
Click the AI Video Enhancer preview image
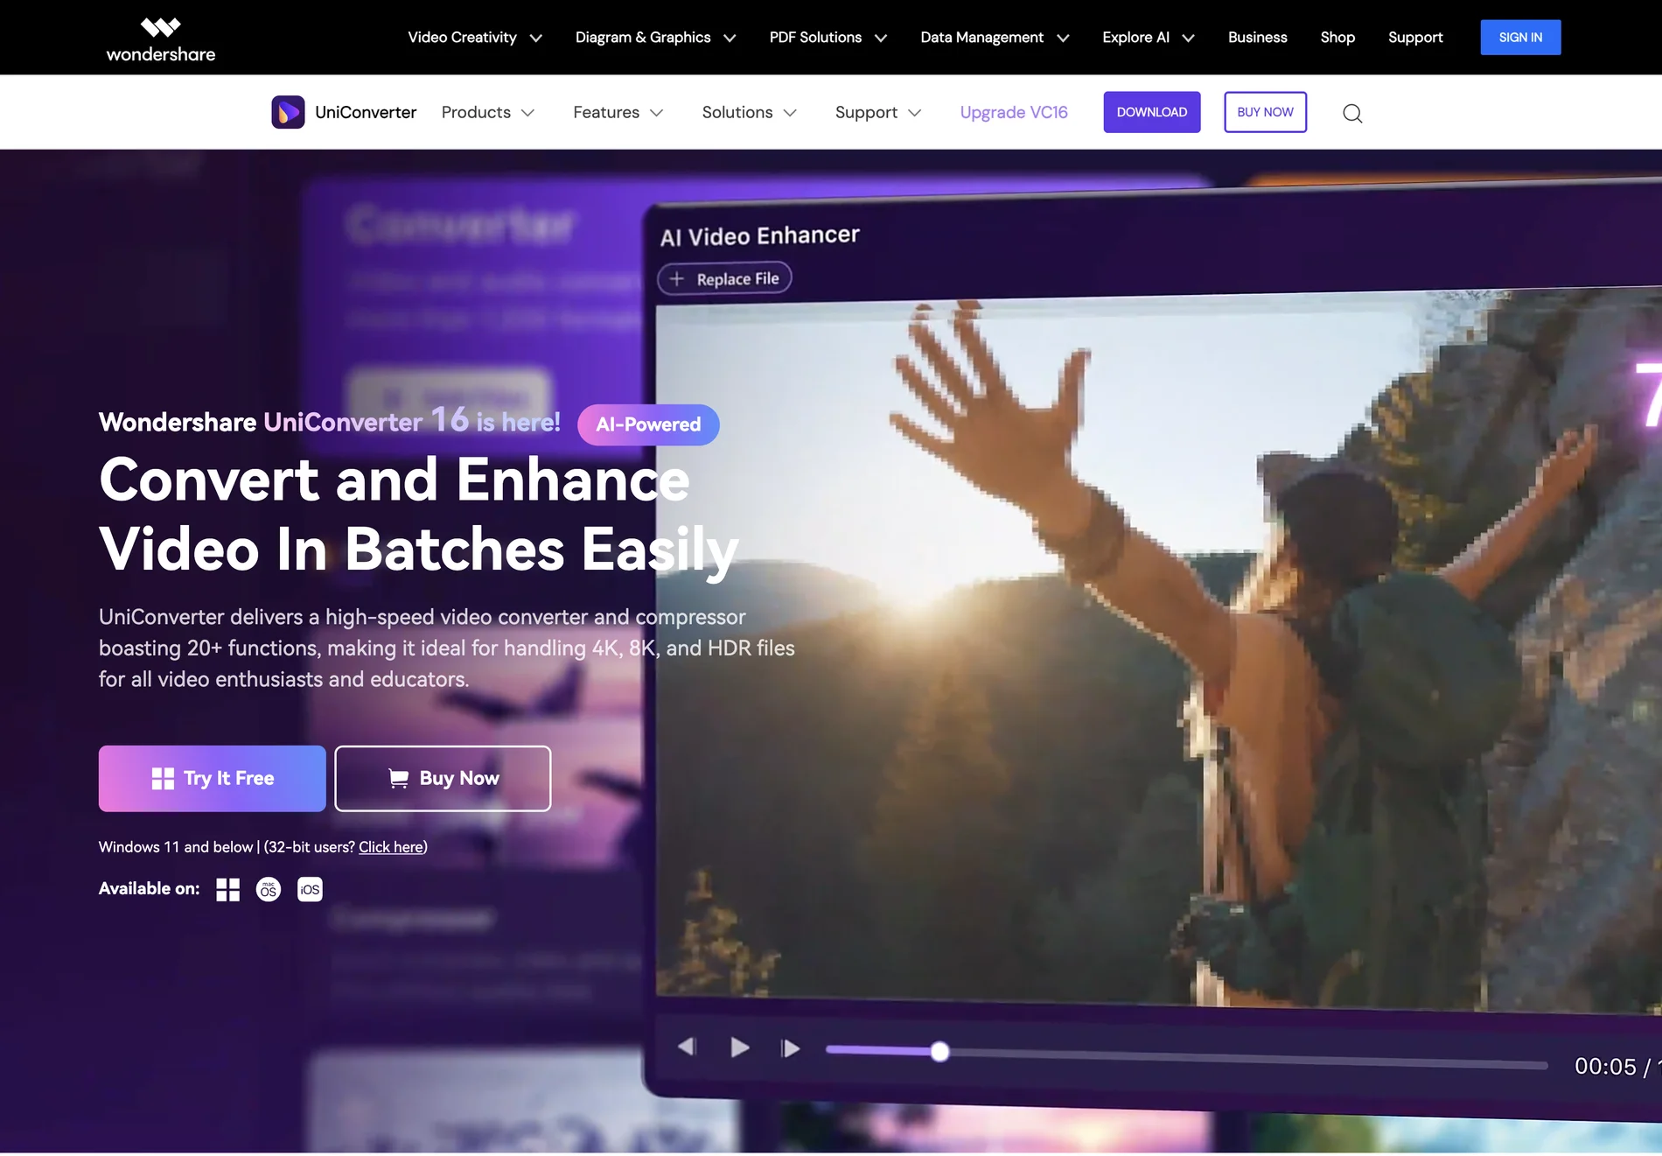[1159, 649]
